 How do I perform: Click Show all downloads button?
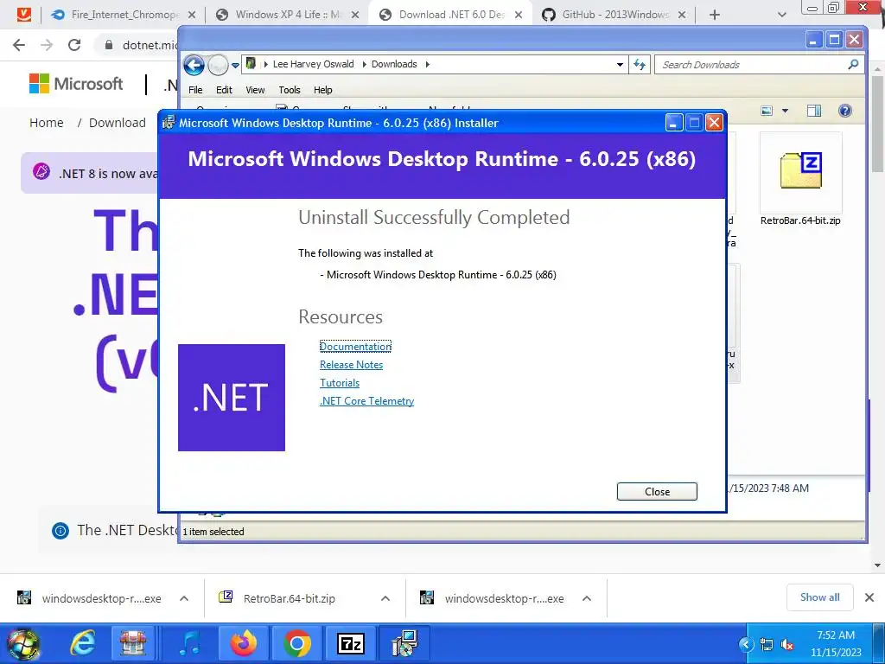point(819,597)
